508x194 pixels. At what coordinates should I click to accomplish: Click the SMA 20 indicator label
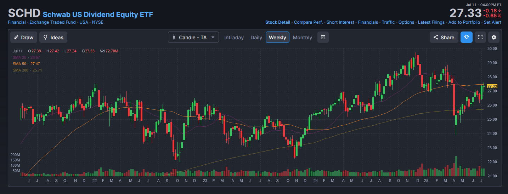point(26,57)
